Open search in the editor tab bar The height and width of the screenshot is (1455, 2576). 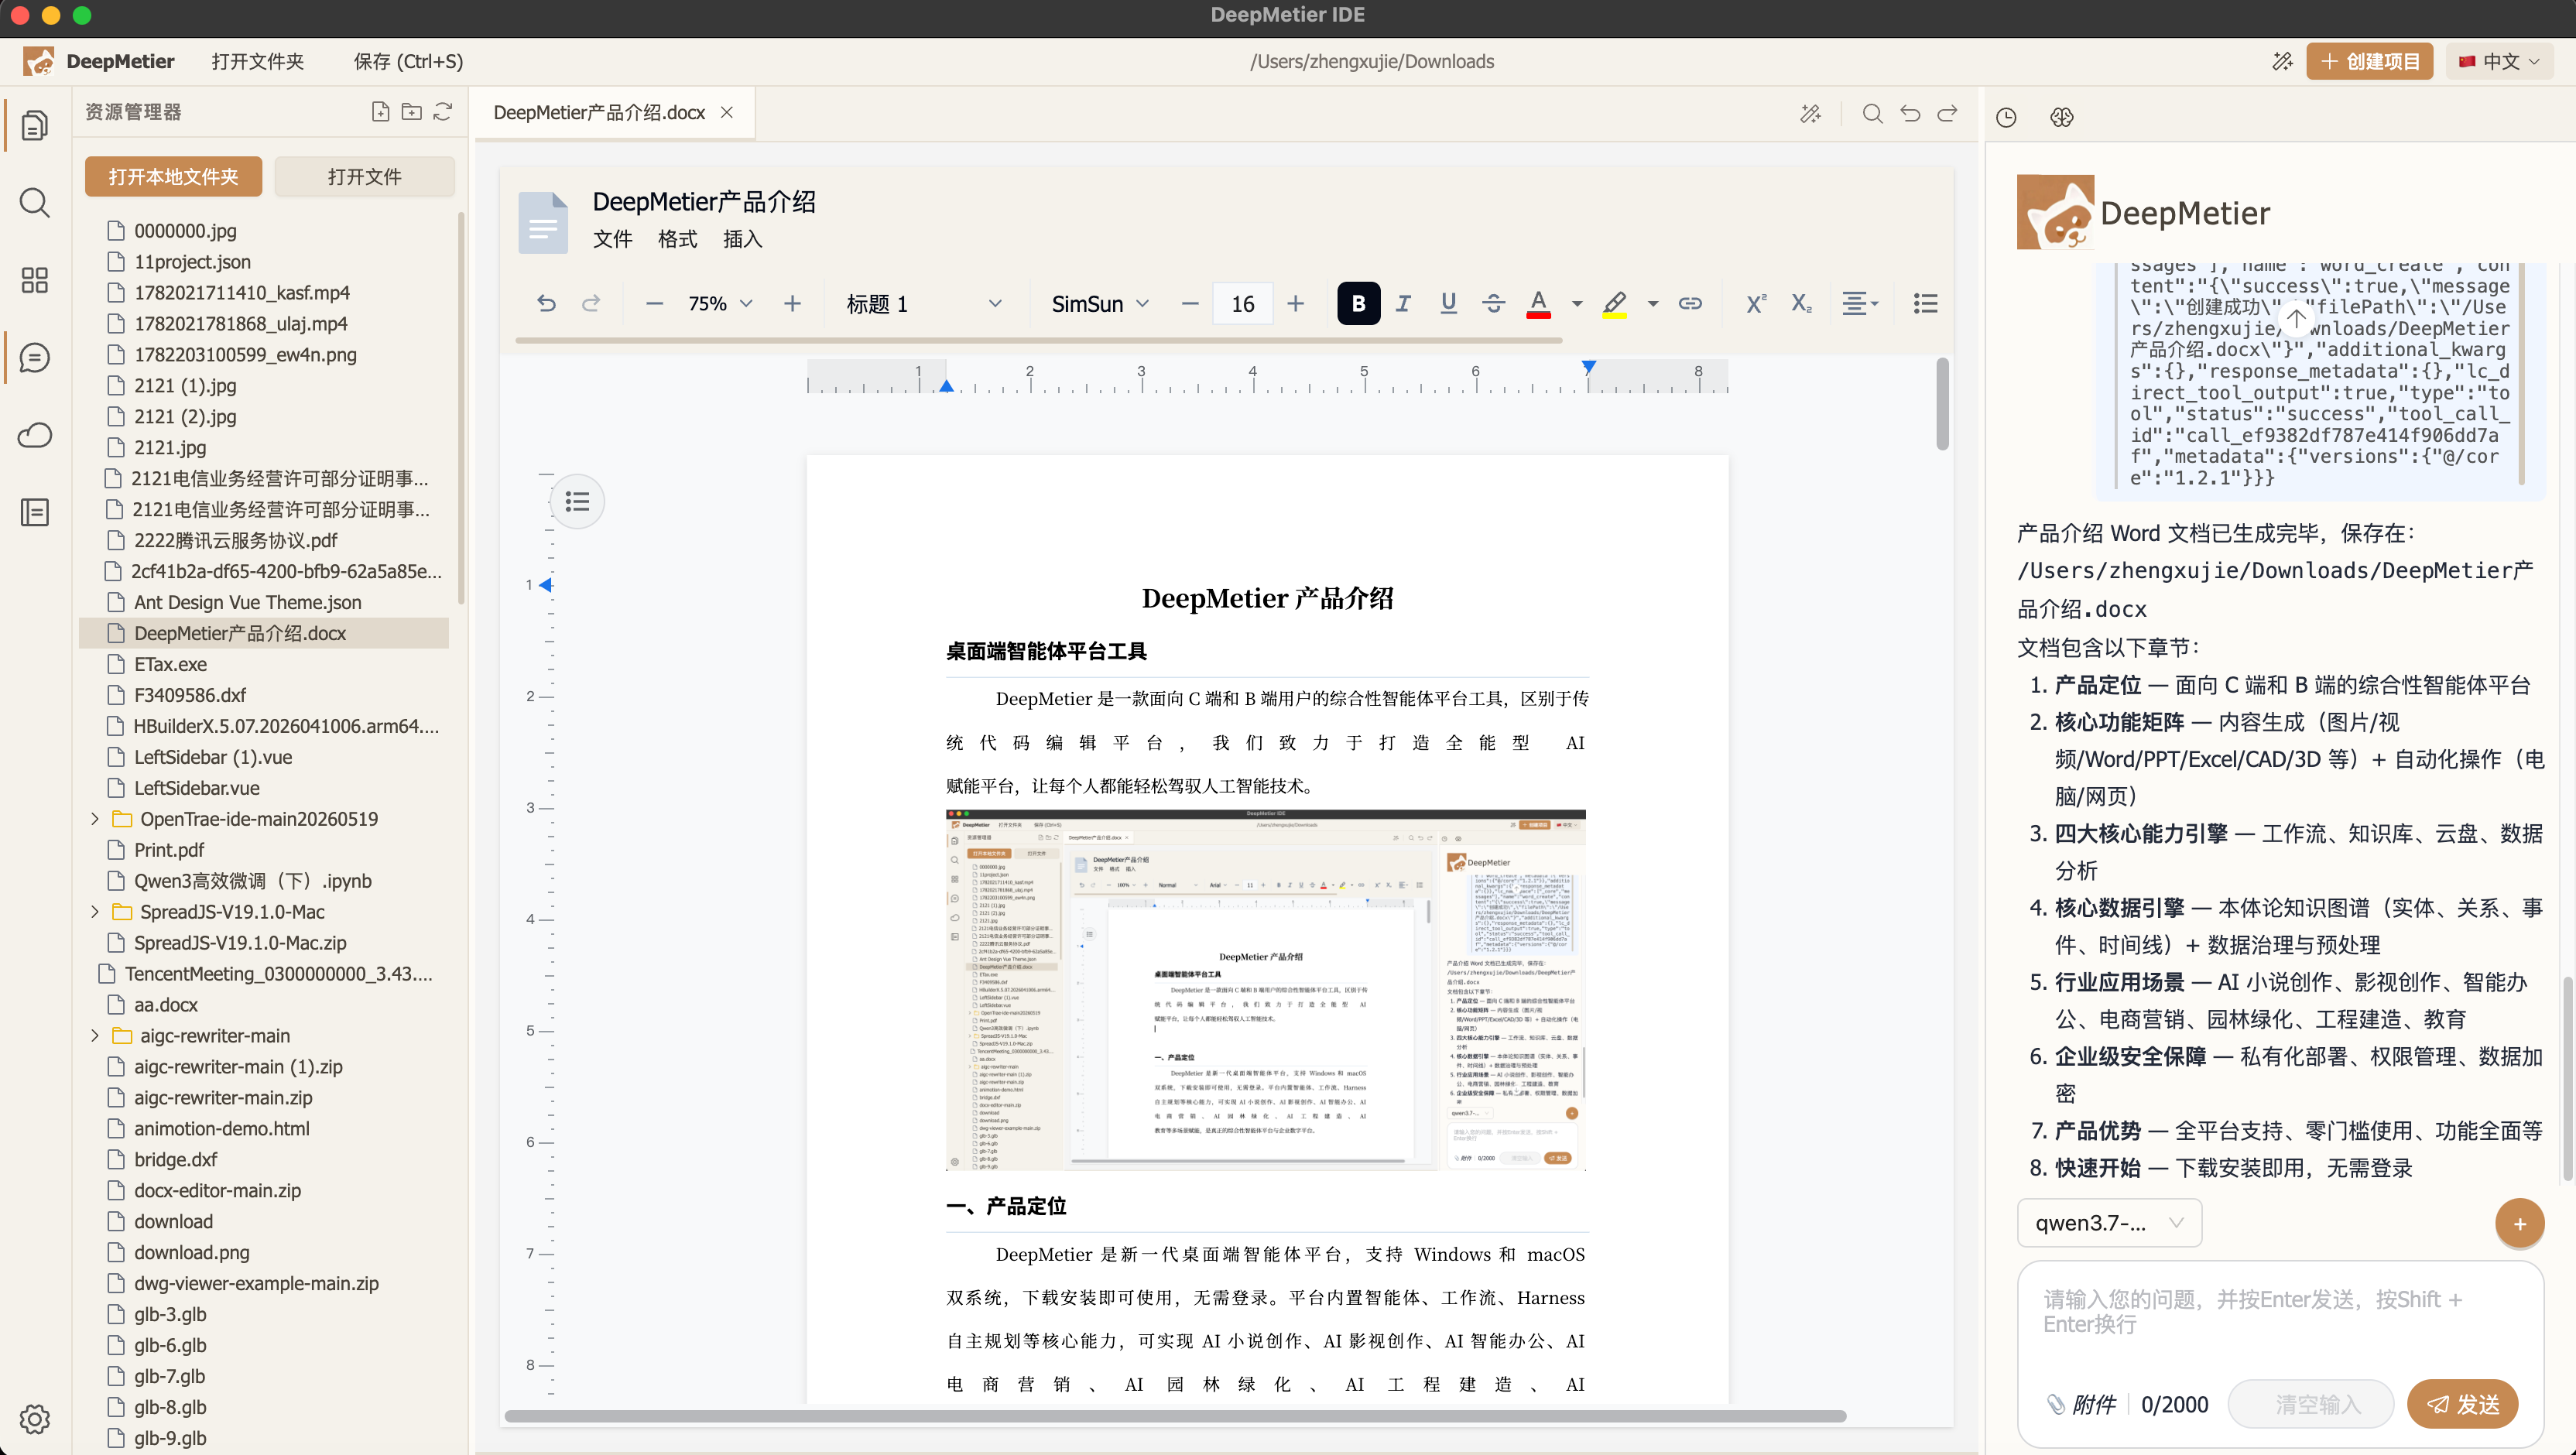coord(1873,113)
